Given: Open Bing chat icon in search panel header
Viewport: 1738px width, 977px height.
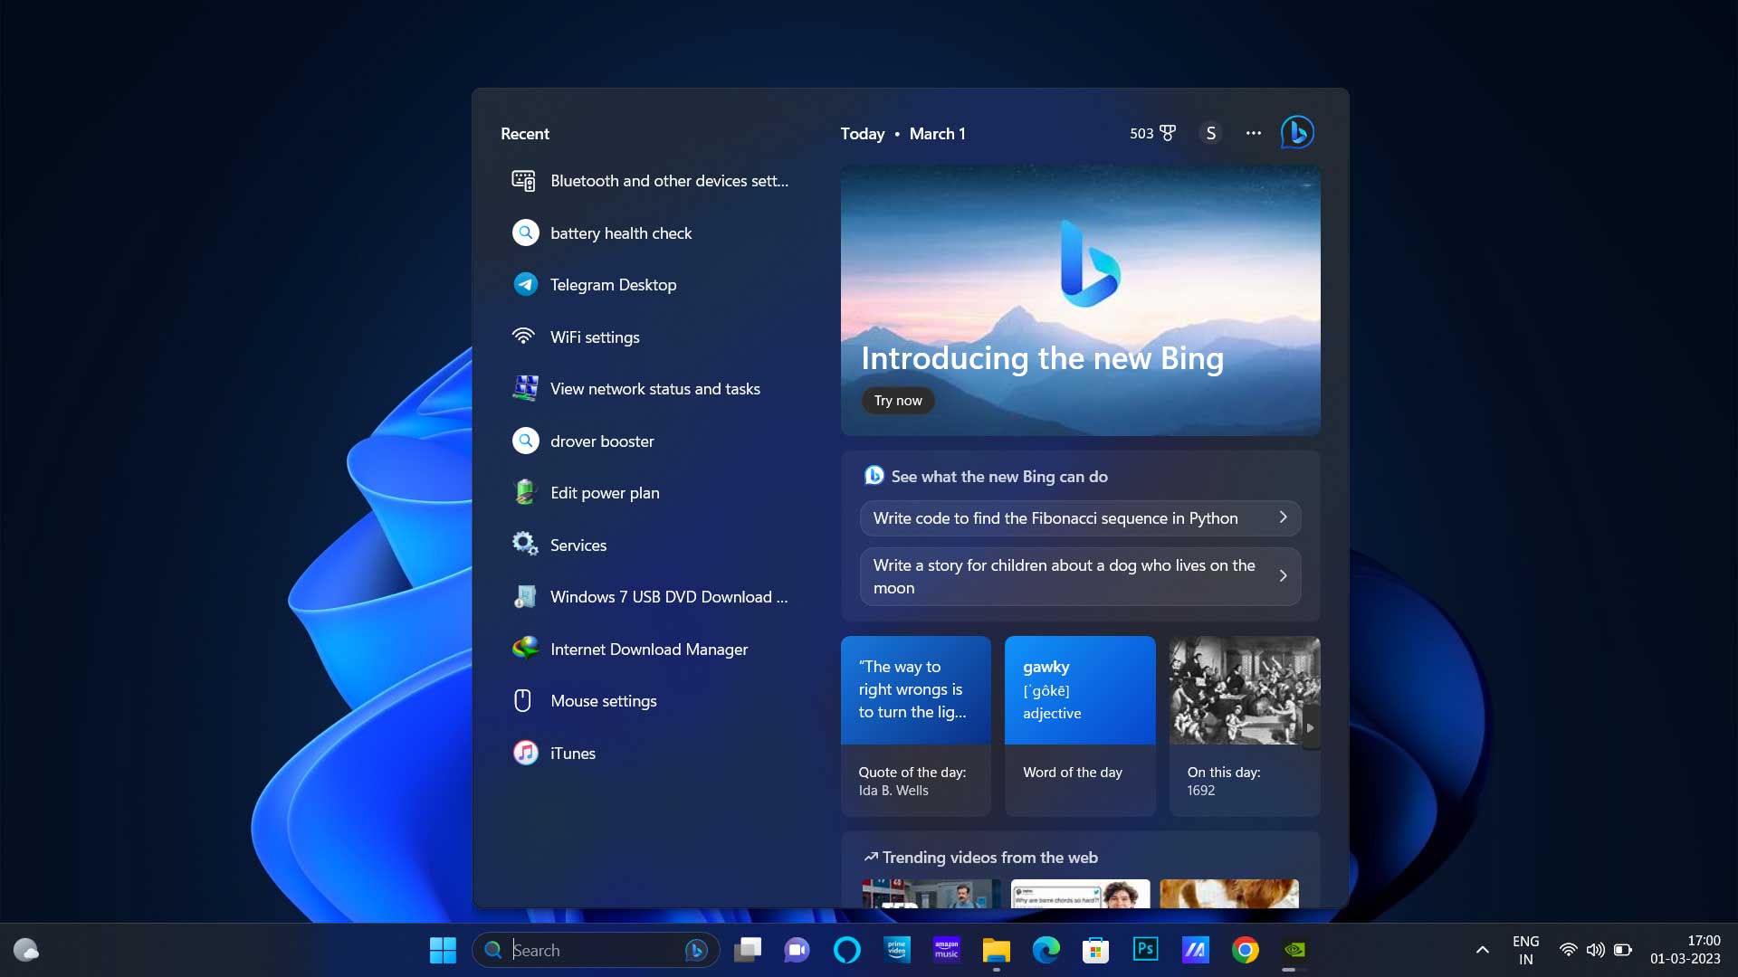Looking at the screenshot, I should pos(1297,133).
